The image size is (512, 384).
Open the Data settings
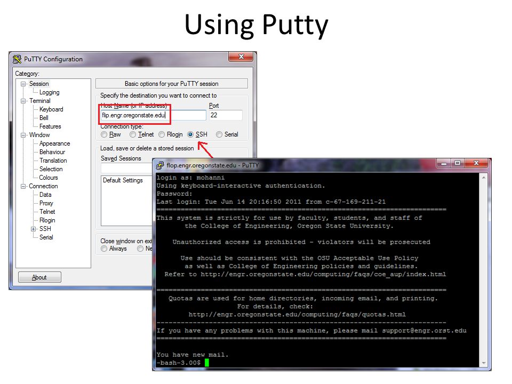click(x=45, y=195)
